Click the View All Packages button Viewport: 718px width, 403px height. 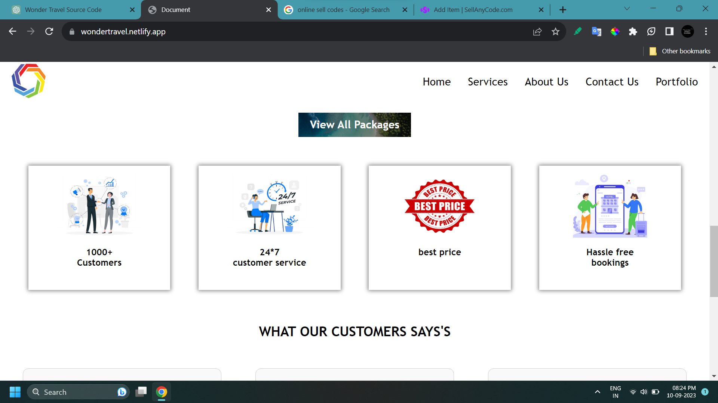354,125
